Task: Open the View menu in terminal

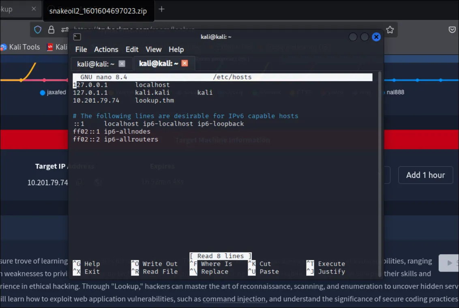Action: [153, 49]
